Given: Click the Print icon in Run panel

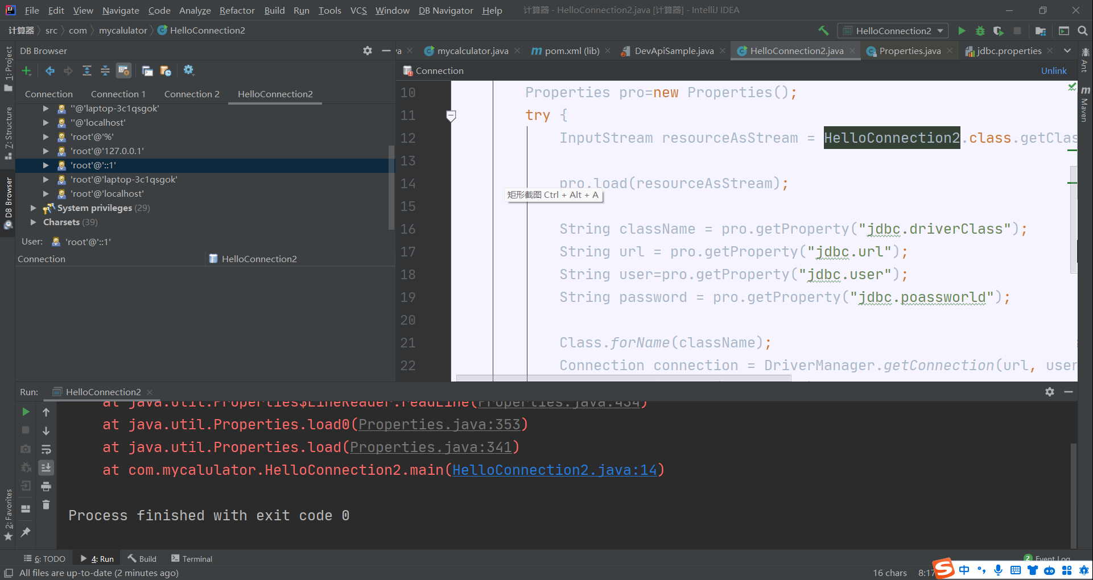Looking at the screenshot, I should (46, 486).
